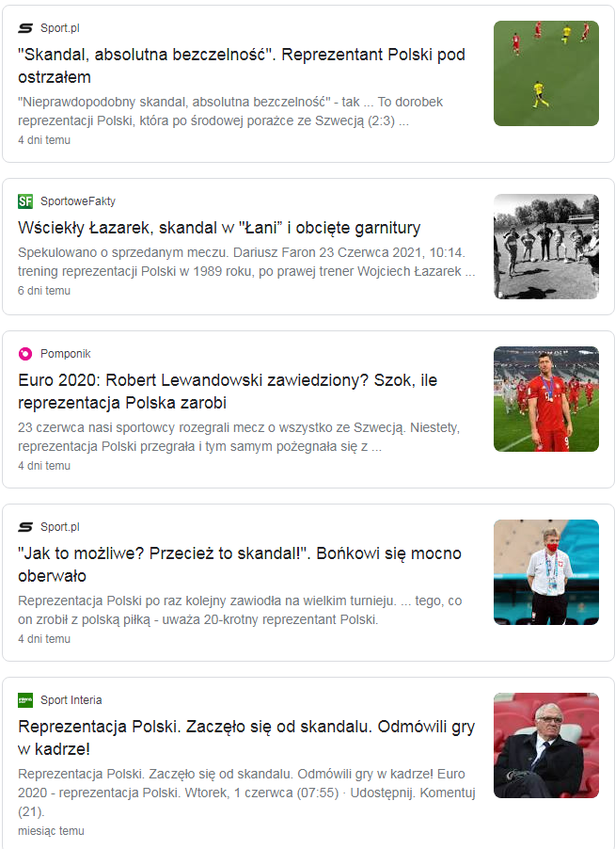
Task: Open the thumbnail of the man seated in the stands
Action: [545, 745]
